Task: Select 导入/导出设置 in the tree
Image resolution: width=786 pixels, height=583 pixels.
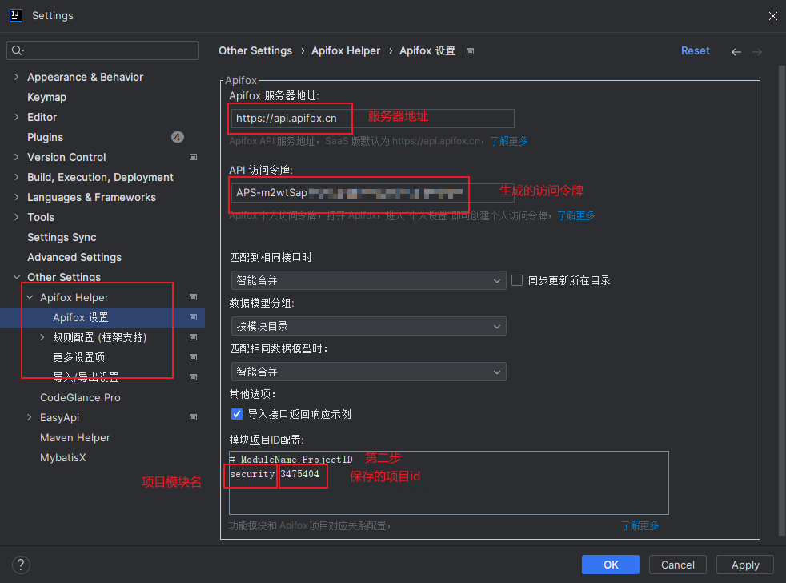Action: 86,377
